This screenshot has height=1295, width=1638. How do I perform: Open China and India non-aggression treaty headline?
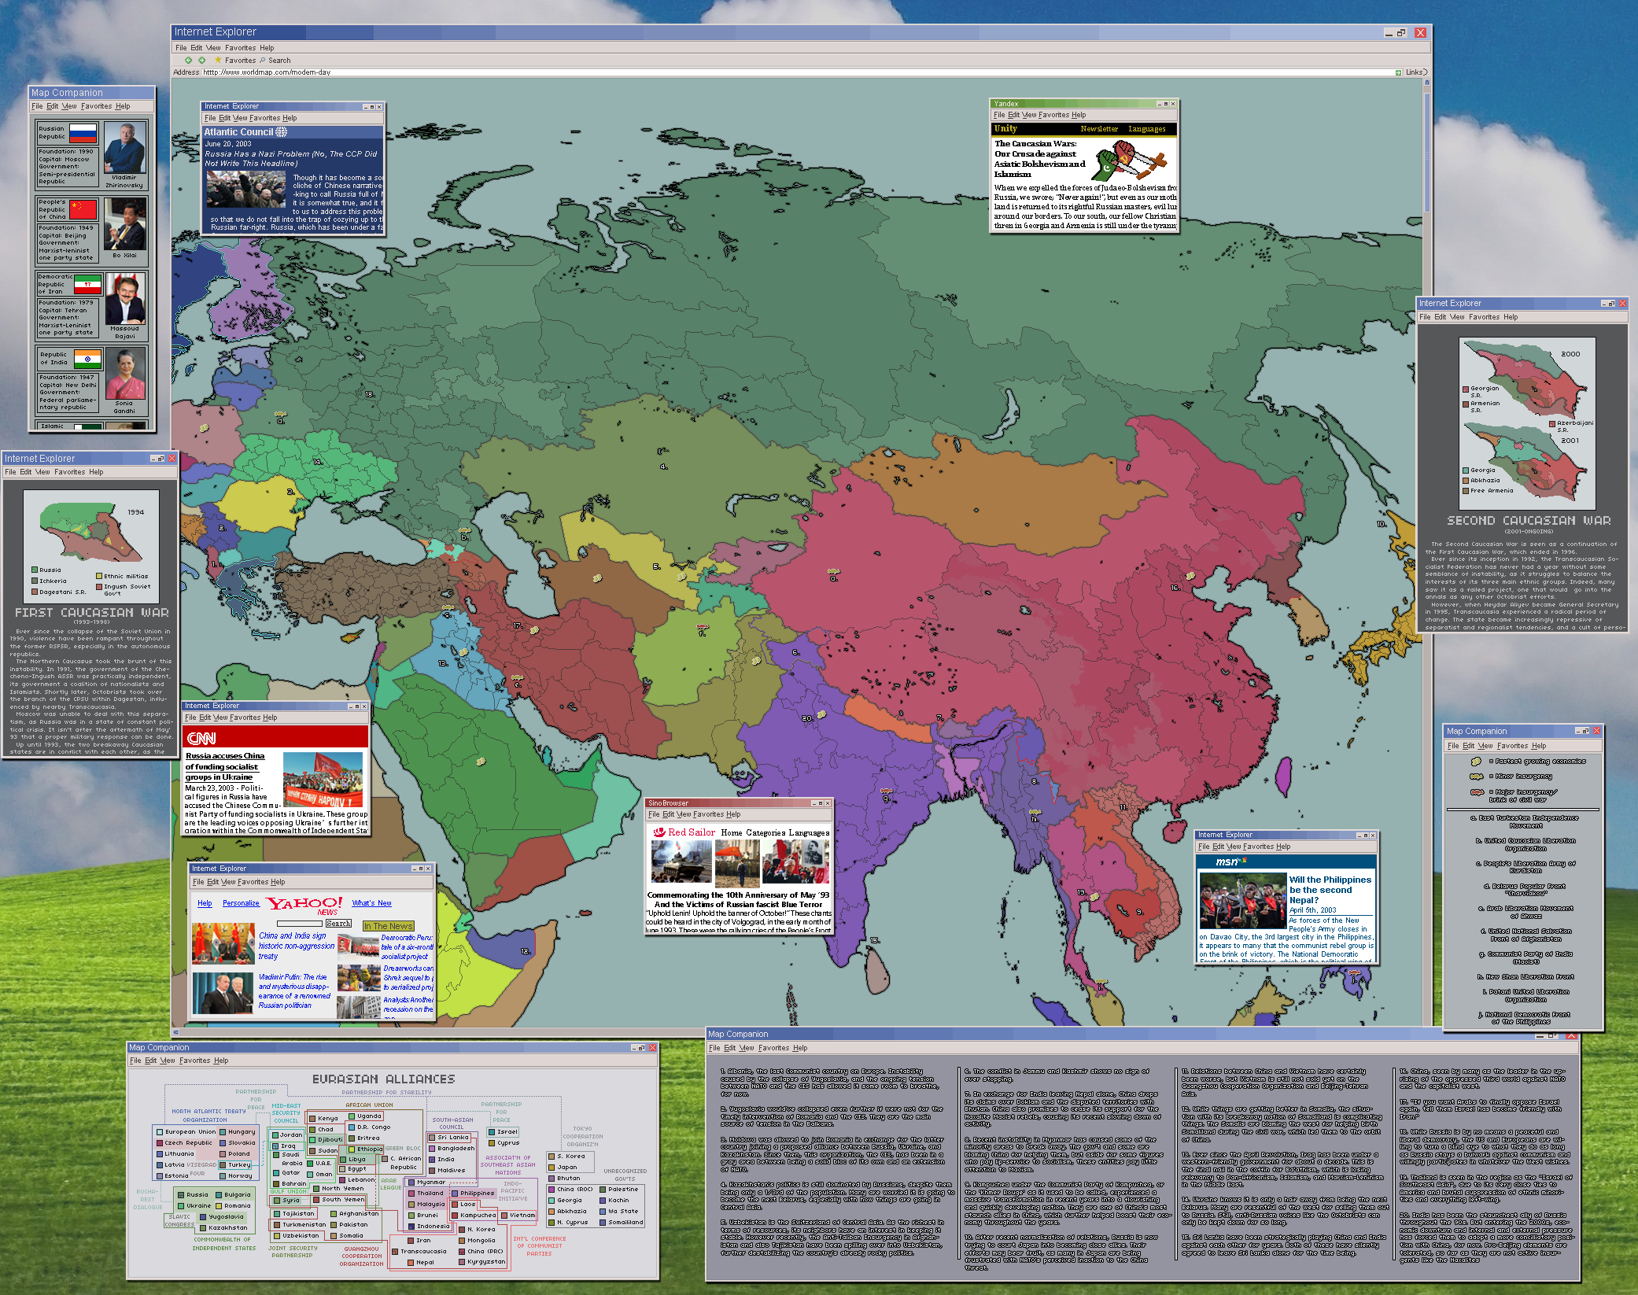point(296,946)
